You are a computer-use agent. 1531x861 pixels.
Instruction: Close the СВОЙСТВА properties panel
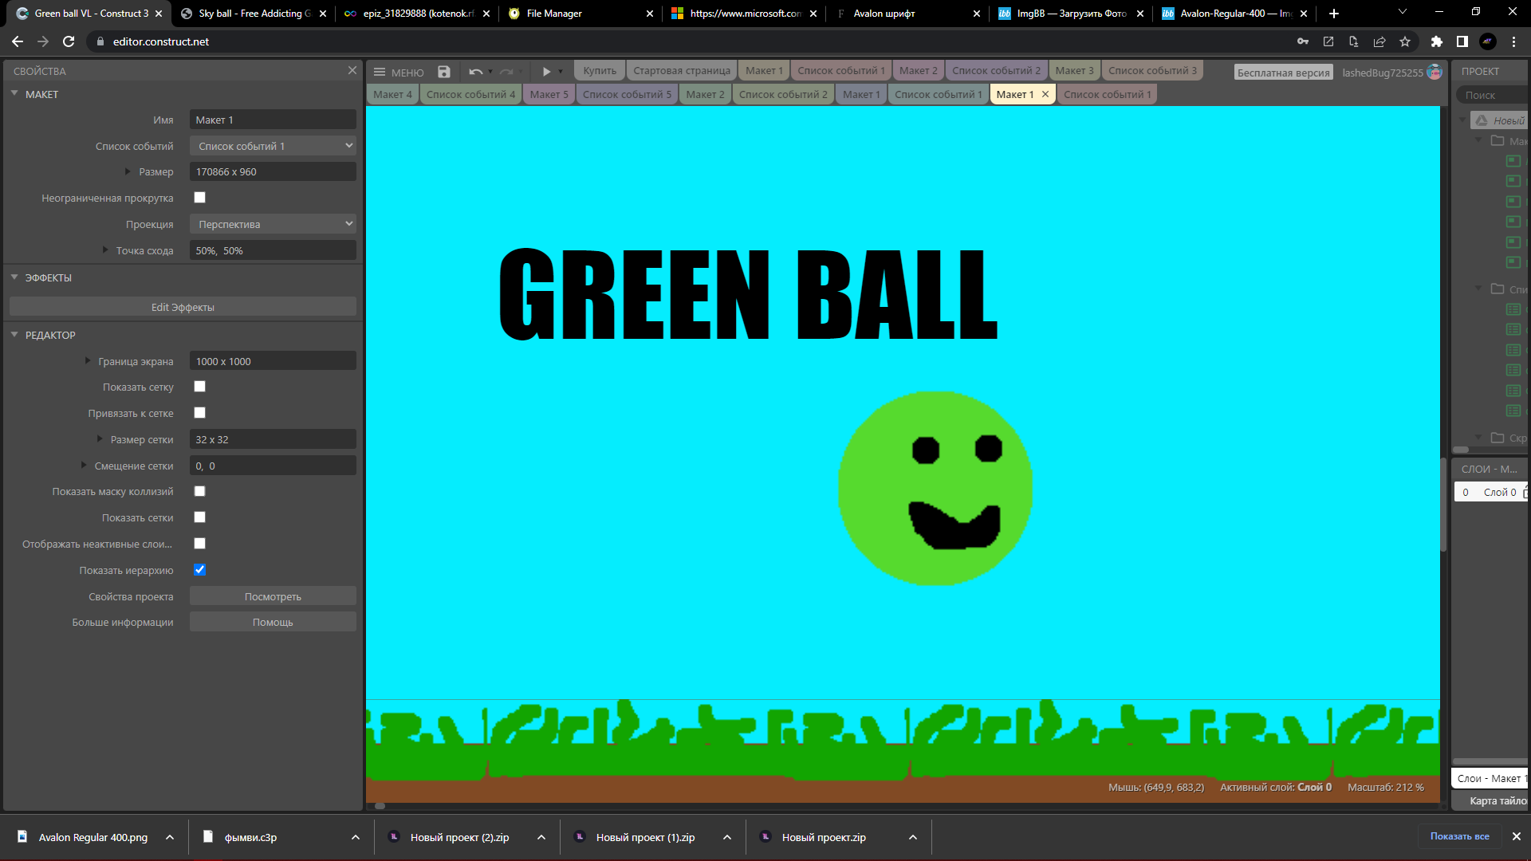pyautogui.click(x=352, y=71)
